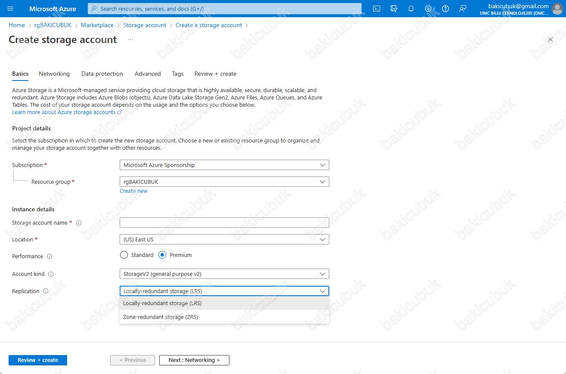Show info tooltip for Performance

49,257
